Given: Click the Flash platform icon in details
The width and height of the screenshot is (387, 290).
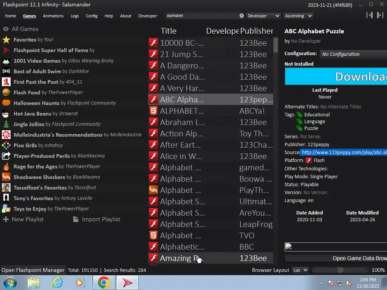Looking at the screenshot, I should (x=309, y=160).
